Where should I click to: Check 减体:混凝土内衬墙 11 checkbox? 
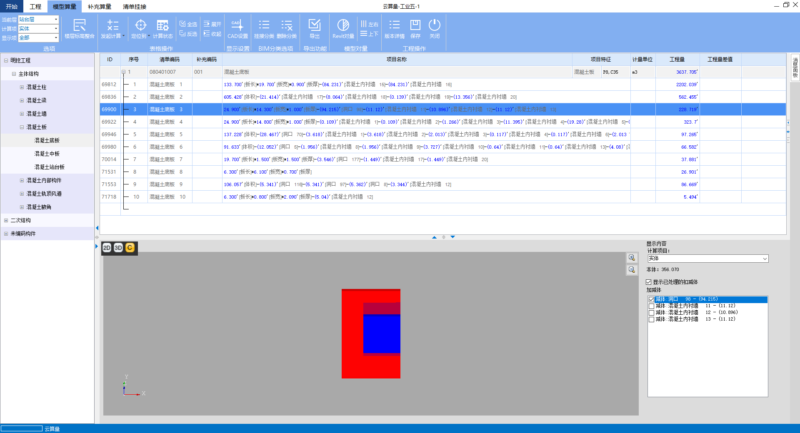(x=651, y=306)
